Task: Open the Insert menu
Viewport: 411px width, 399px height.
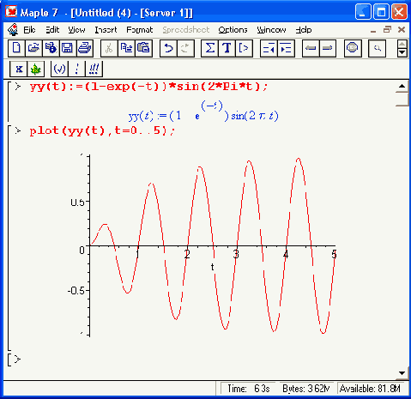Action: point(106,30)
